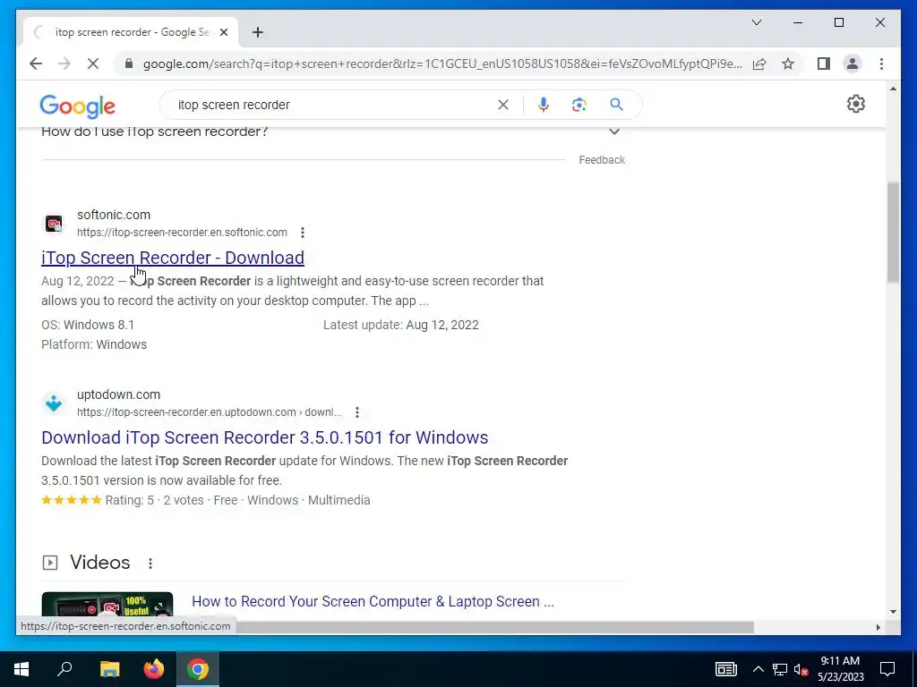
Task: Open more options for softonic result
Action: (303, 233)
